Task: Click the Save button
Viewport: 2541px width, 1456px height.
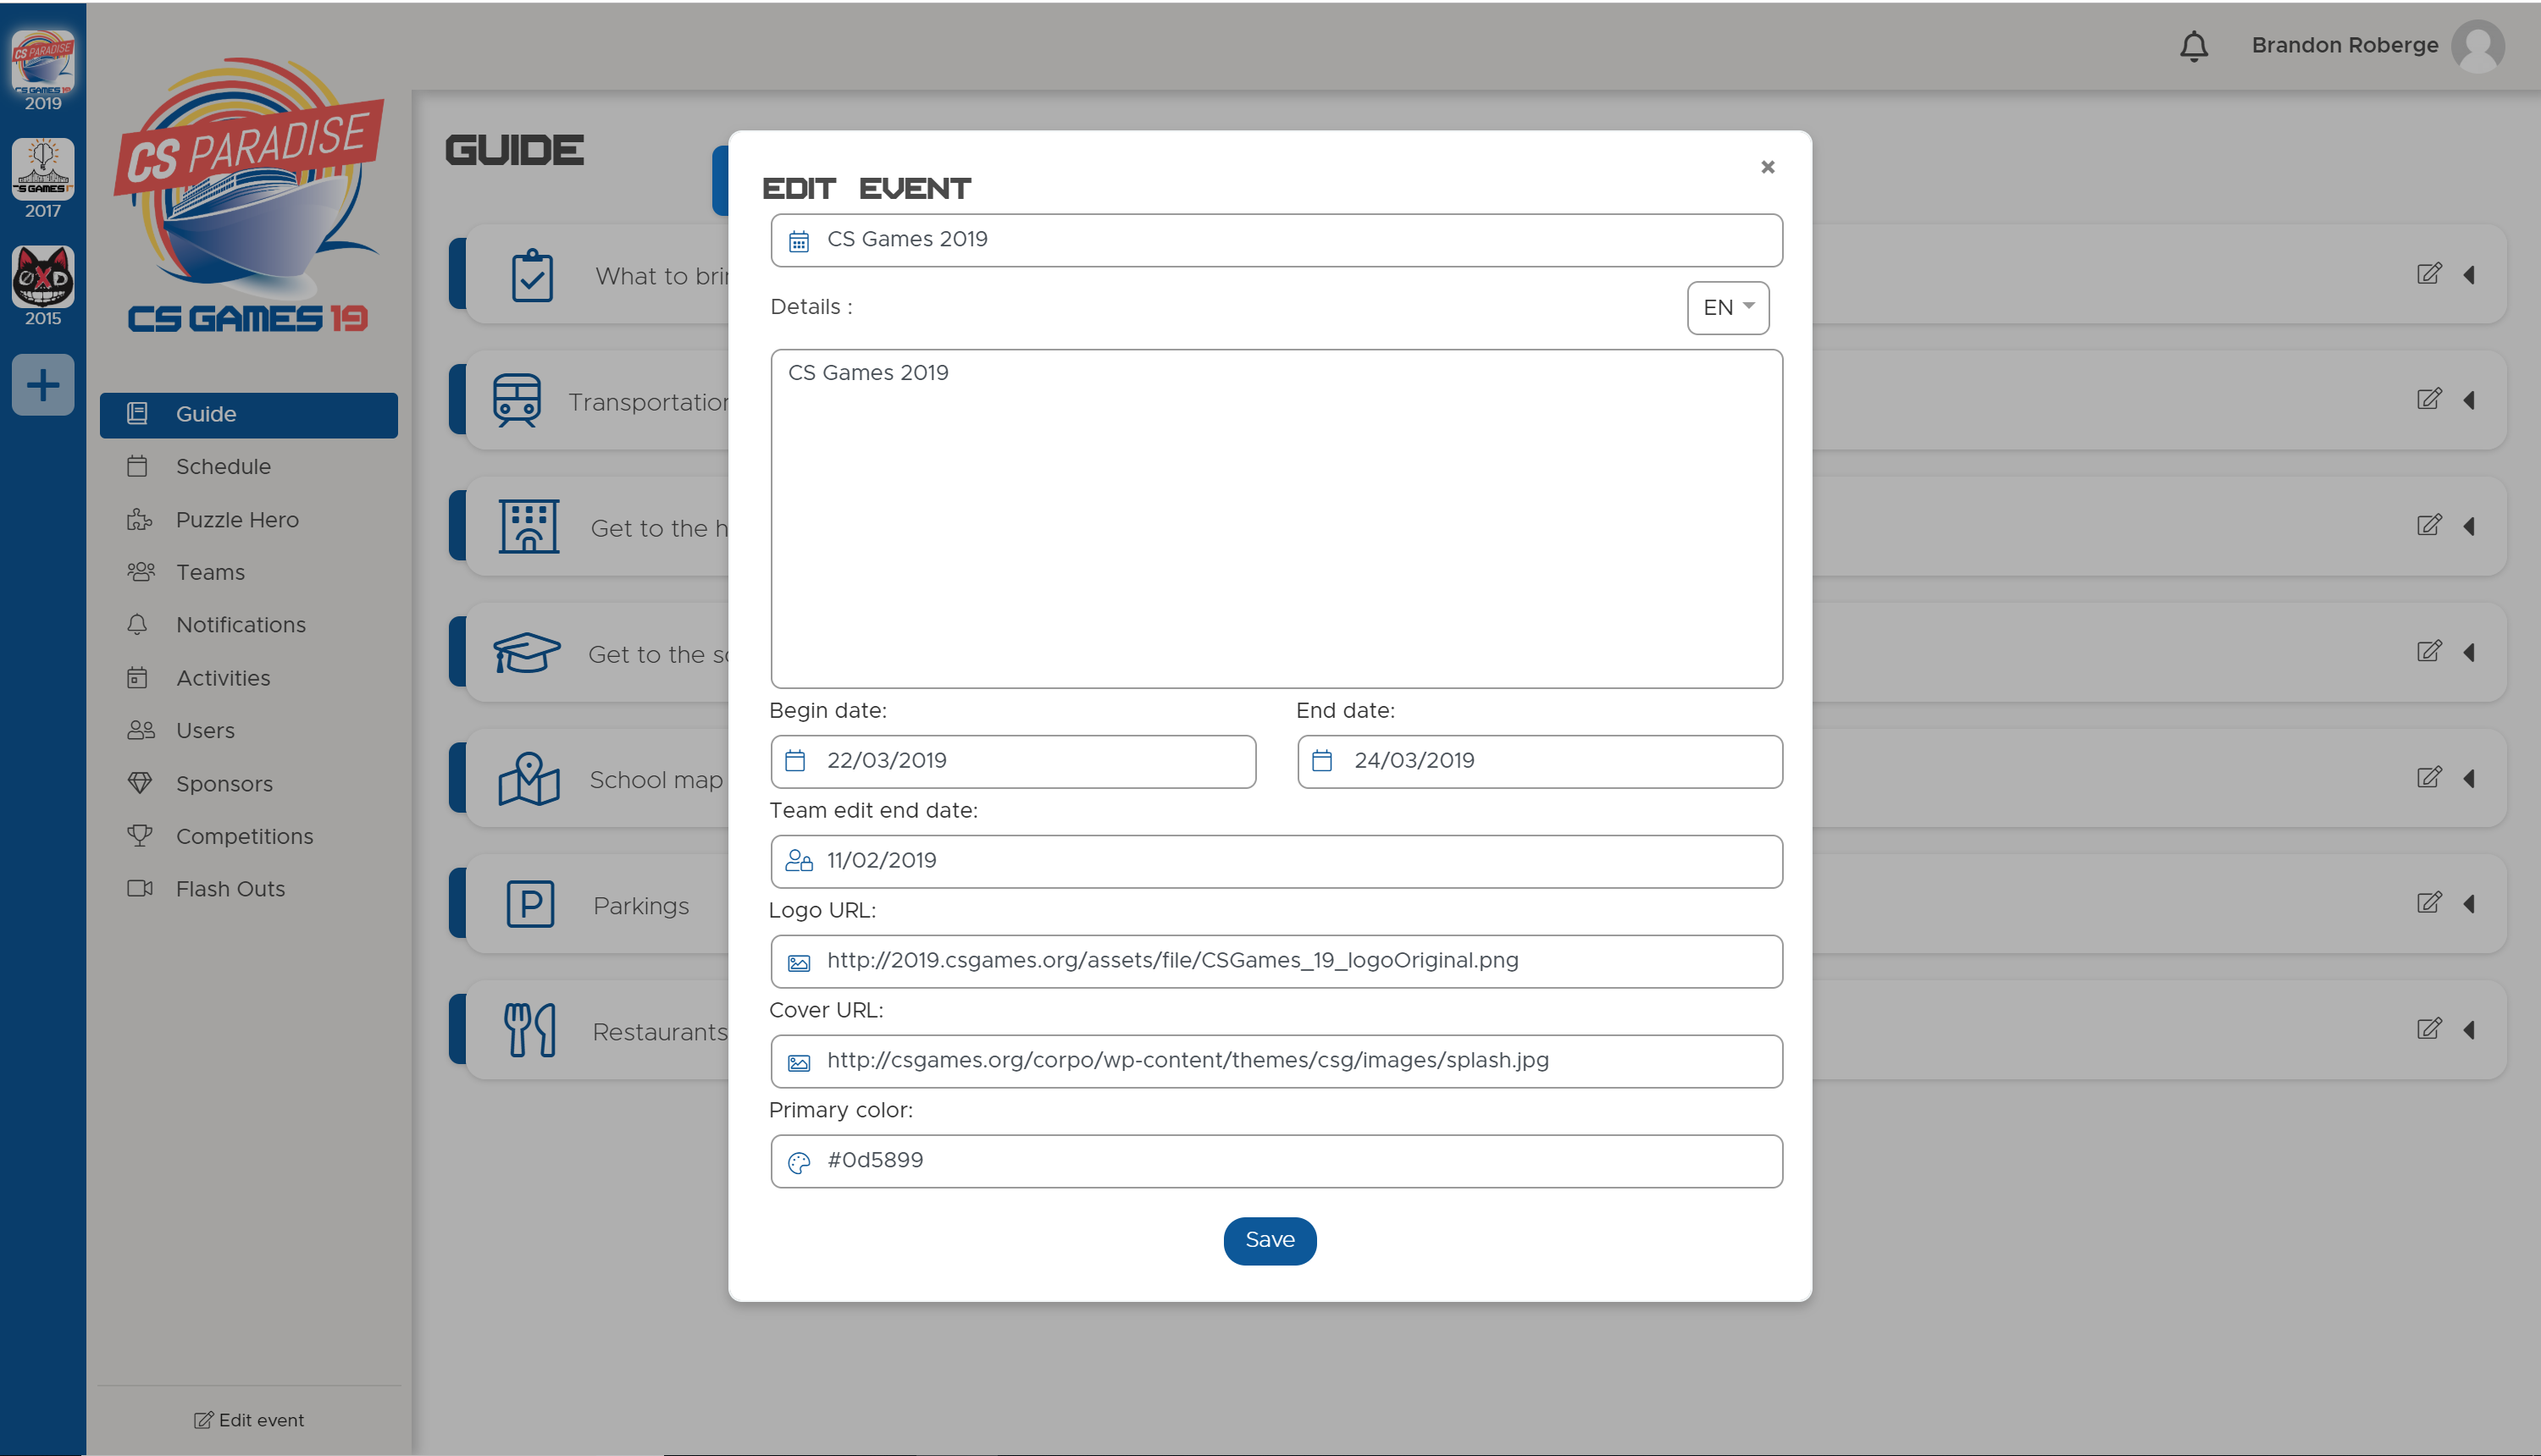Action: pos(1270,1241)
